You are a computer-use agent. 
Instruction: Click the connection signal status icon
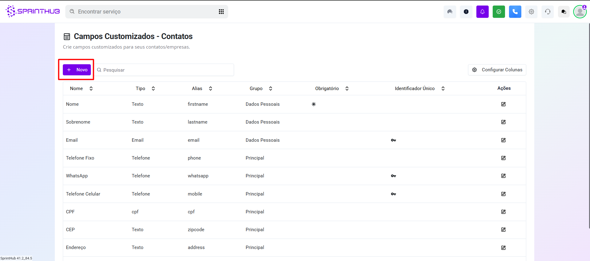[x=450, y=12]
